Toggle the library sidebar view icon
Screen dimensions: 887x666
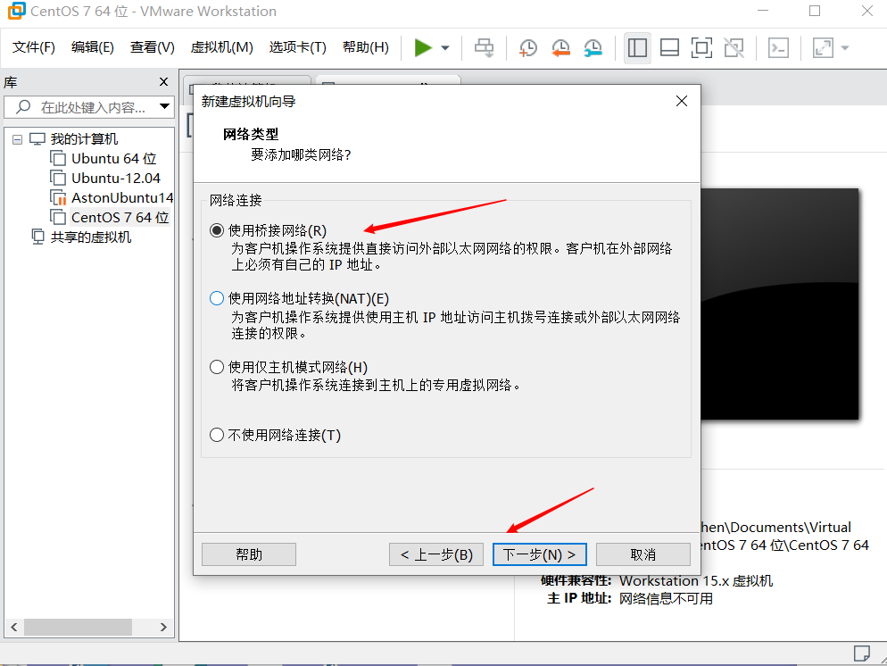point(637,48)
